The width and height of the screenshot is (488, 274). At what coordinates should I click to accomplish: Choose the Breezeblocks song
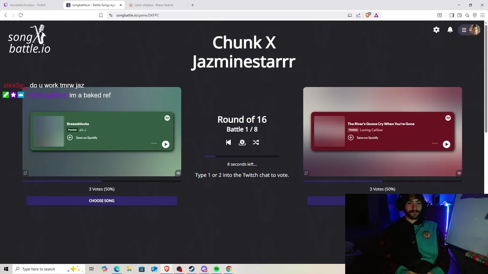coord(102,201)
